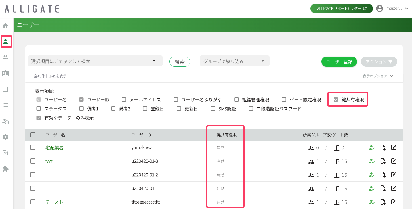This screenshot has width=412, height=209.
Task: Click green user-check icon for u220420-01-2 row
Action: (x=372, y=175)
